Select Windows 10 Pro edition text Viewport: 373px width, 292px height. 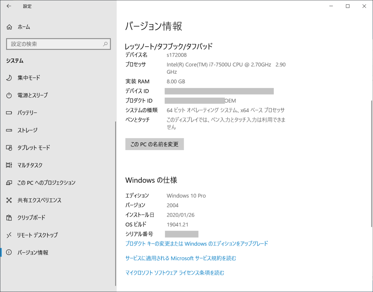[x=186, y=196]
